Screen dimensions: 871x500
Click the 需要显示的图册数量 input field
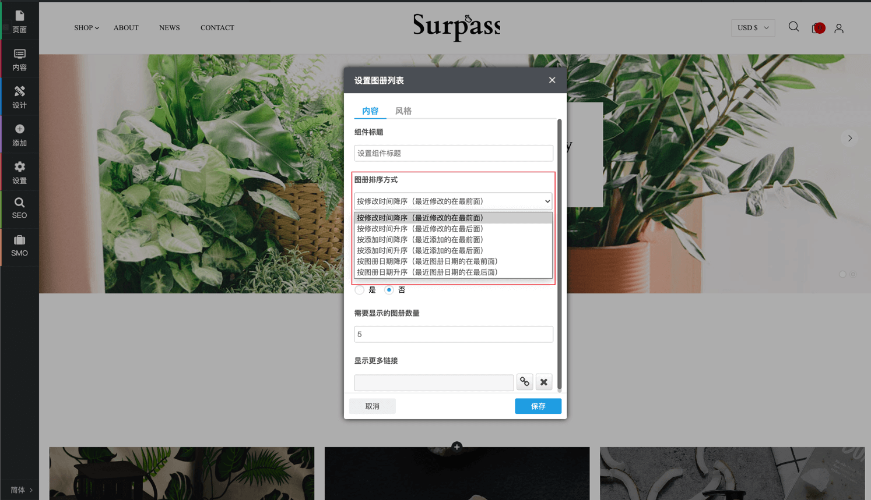(453, 334)
